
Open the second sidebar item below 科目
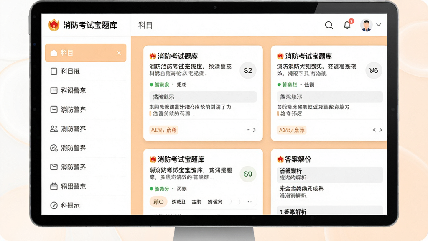(86, 71)
